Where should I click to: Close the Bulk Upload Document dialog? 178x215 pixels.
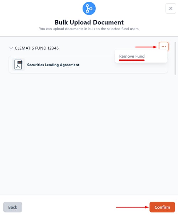171,9
